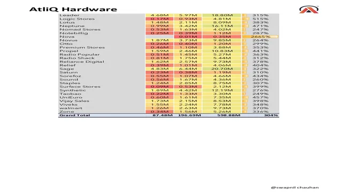Select the Reliance Digital row label
The width and height of the screenshot is (348, 195).
pyautogui.click(x=82, y=62)
